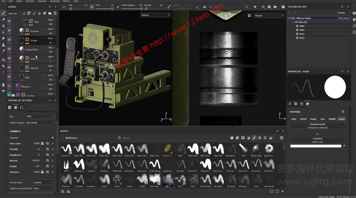Viewport: 356px width, 198px height.
Task: Open the Settings control in Texture Set List
Action: click(x=343, y=12)
